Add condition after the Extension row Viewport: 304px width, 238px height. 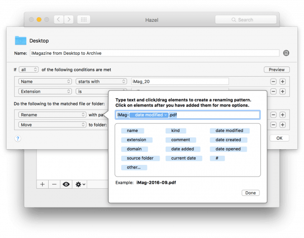[x=283, y=91]
